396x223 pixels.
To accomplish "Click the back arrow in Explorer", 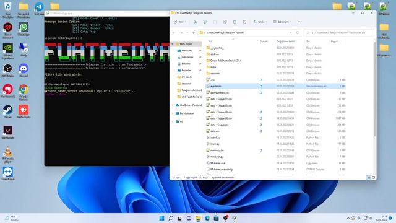I will (x=174, y=33).
